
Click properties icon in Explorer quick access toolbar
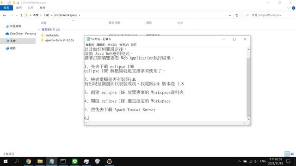pyautogui.click(x=9, y=2)
